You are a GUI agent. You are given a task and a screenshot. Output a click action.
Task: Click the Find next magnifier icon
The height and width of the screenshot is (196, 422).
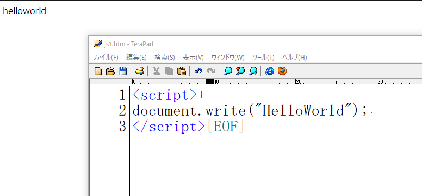[253, 71]
